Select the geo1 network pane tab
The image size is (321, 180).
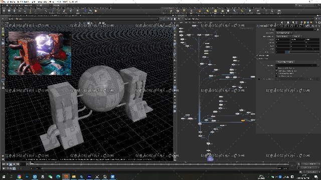(182, 15)
